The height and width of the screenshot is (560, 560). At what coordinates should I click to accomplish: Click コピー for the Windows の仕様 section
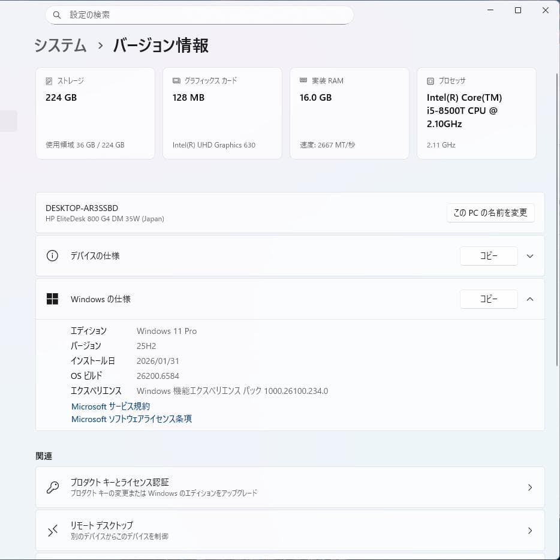coord(489,299)
